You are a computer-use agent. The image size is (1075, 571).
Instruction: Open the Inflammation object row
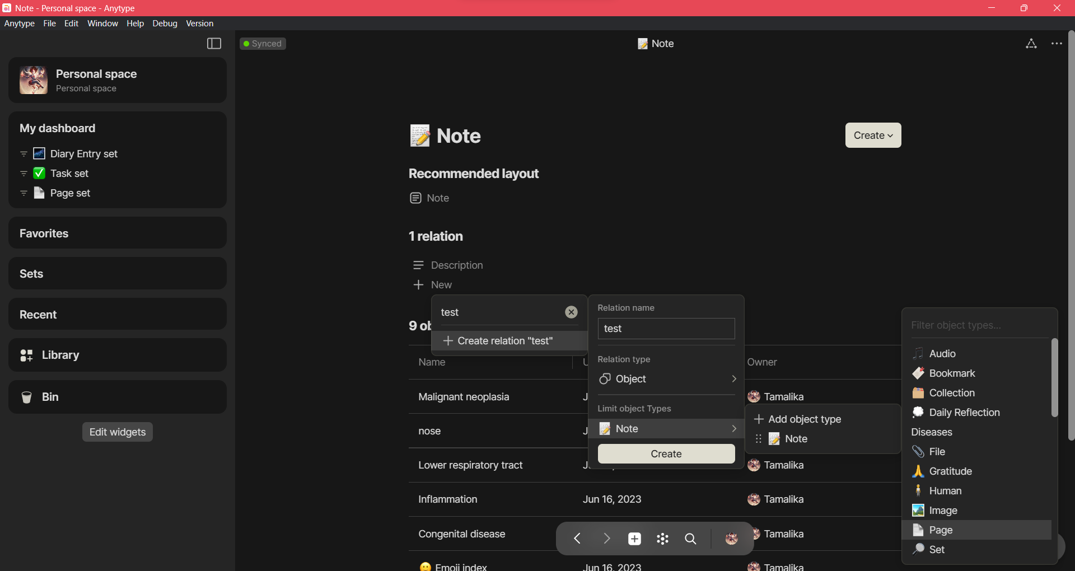coord(448,499)
